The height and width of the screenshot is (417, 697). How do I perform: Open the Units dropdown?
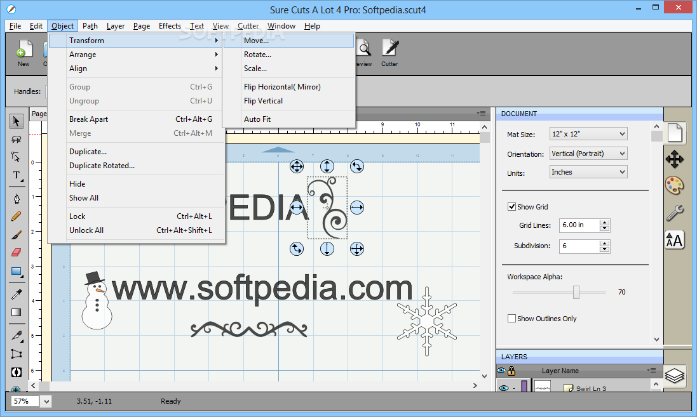588,172
